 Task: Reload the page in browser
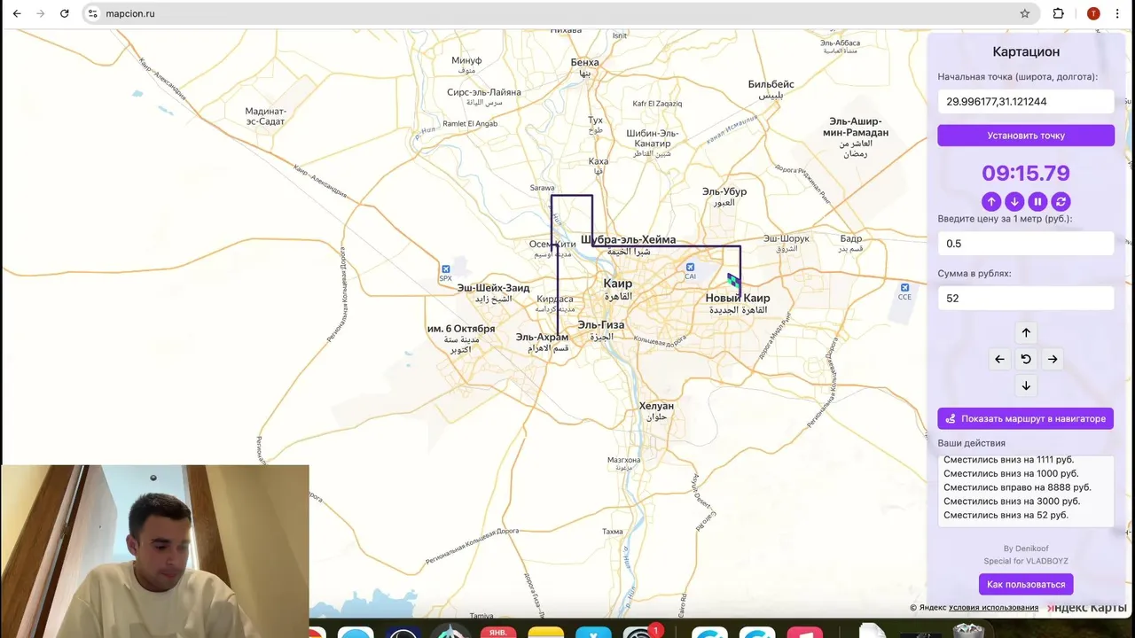click(x=64, y=13)
